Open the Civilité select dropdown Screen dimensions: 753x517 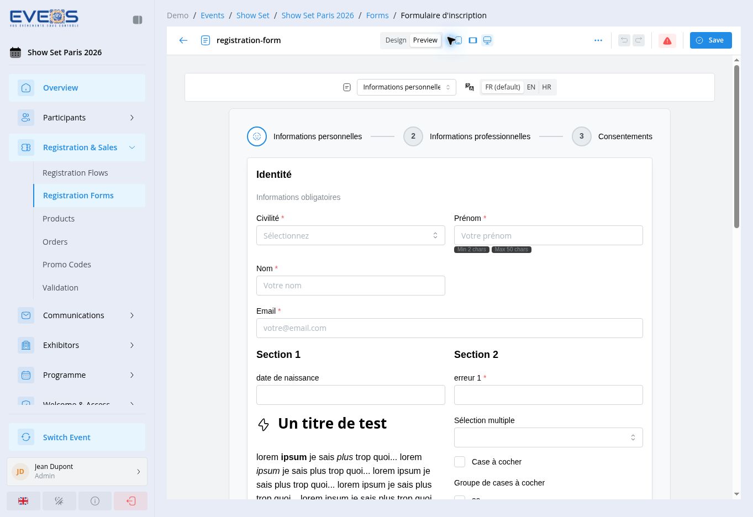(x=351, y=236)
